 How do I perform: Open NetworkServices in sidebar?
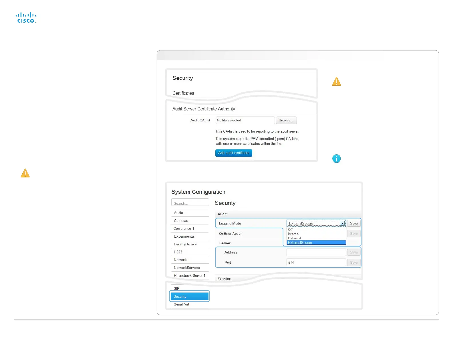190,268
